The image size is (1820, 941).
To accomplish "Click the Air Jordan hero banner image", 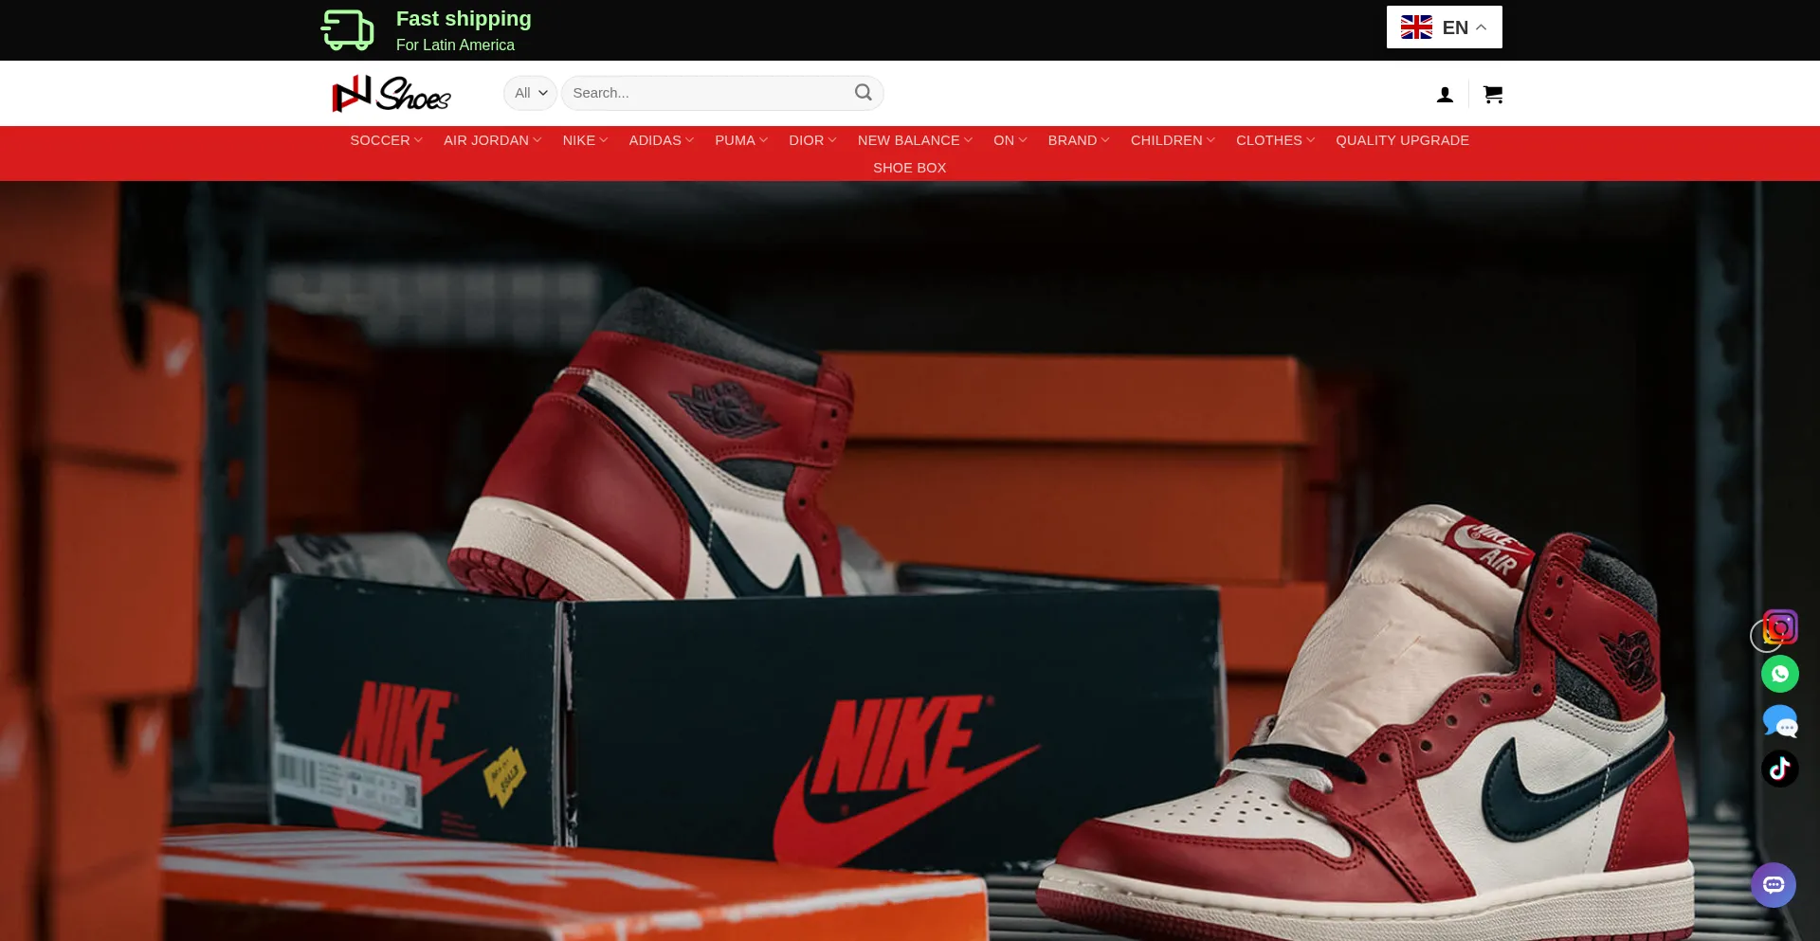I will [x=910, y=561].
